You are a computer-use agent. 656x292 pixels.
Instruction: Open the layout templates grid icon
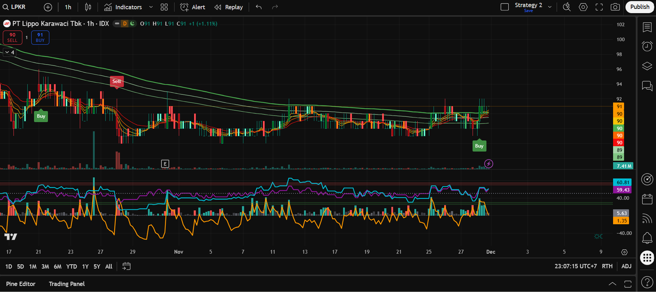164,7
